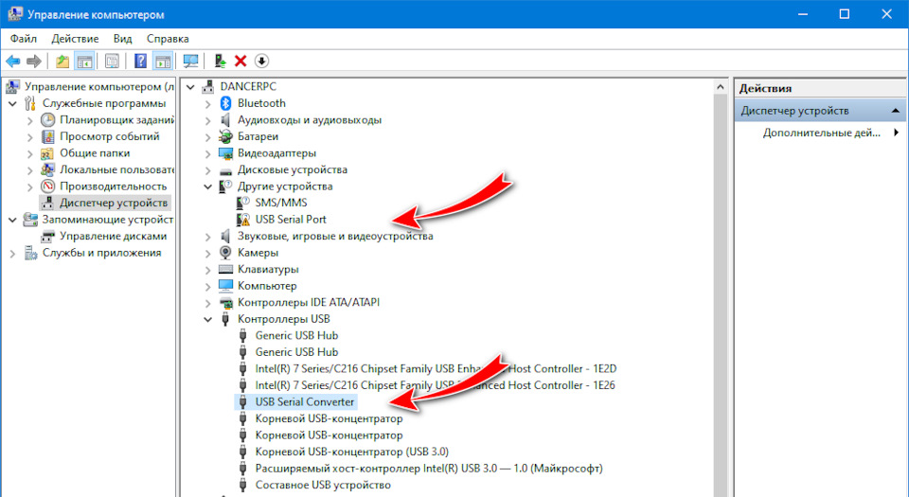Expand Звуковые, игровые и видеоустройства category
The height and width of the screenshot is (497, 909).
click(x=208, y=237)
